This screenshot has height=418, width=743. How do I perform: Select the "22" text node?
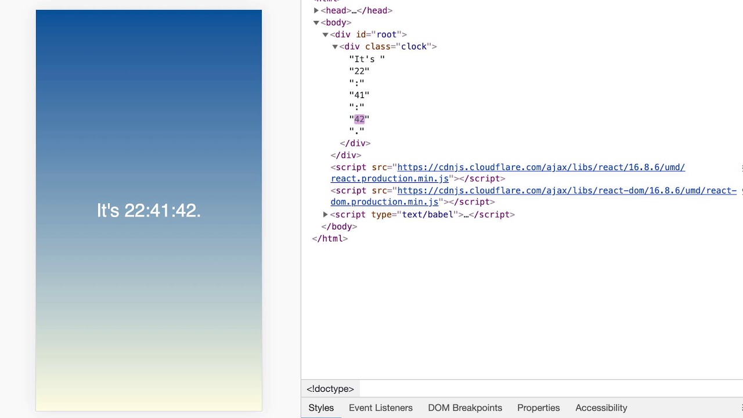point(359,71)
